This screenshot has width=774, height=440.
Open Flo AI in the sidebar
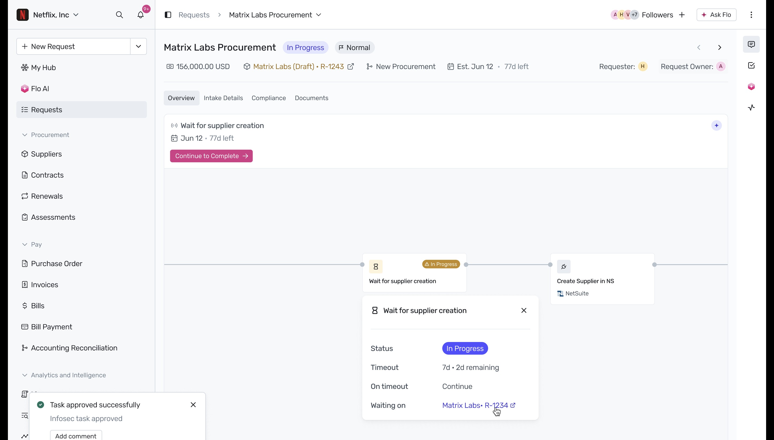click(82, 89)
